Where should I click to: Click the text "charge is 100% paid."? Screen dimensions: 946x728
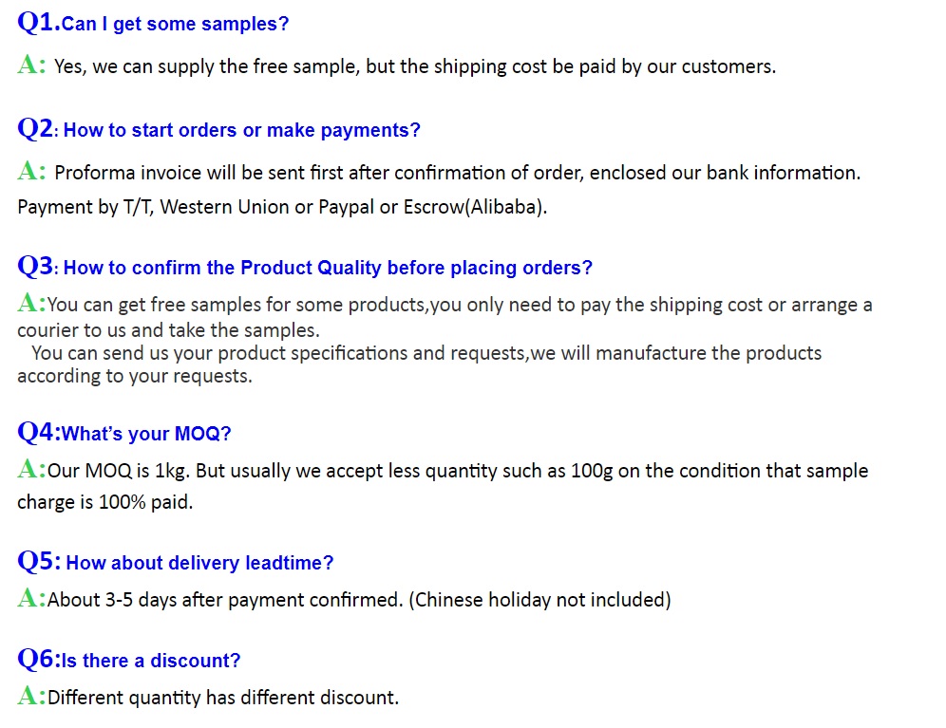pyautogui.click(x=104, y=502)
